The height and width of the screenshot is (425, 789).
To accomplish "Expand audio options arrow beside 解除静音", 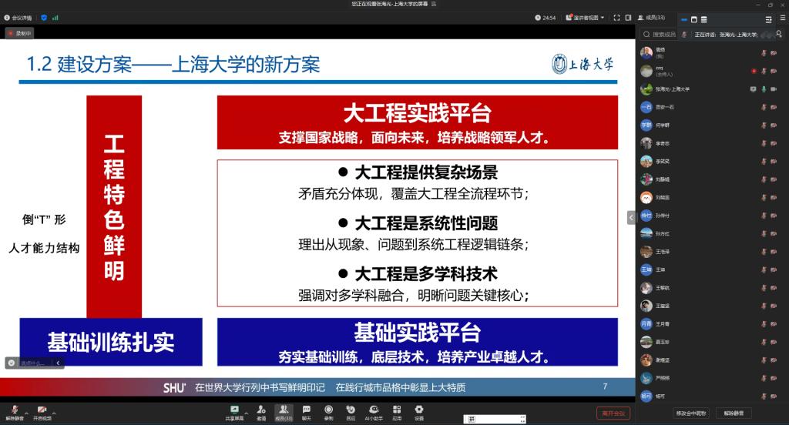I will tap(27, 413).
